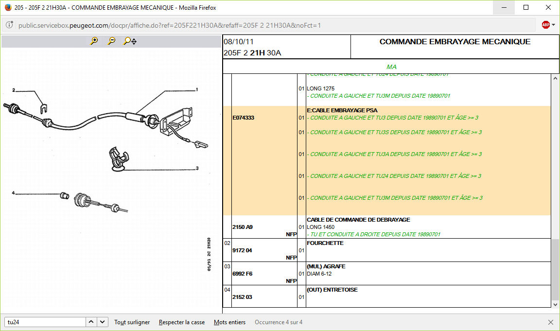Click NFP label in 6992 F6 row
This screenshot has width=560, height=331.
(291, 281)
